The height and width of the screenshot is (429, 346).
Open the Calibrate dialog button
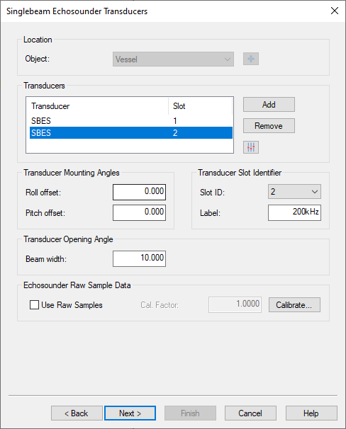294,305
